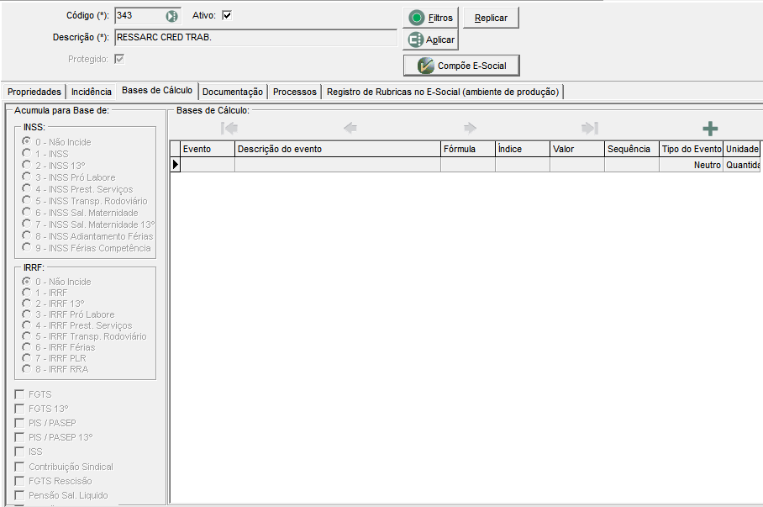Select 8 - INSS Adiantamento Férias radio
This screenshot has width=763, height=507.
tap(26, 235)
